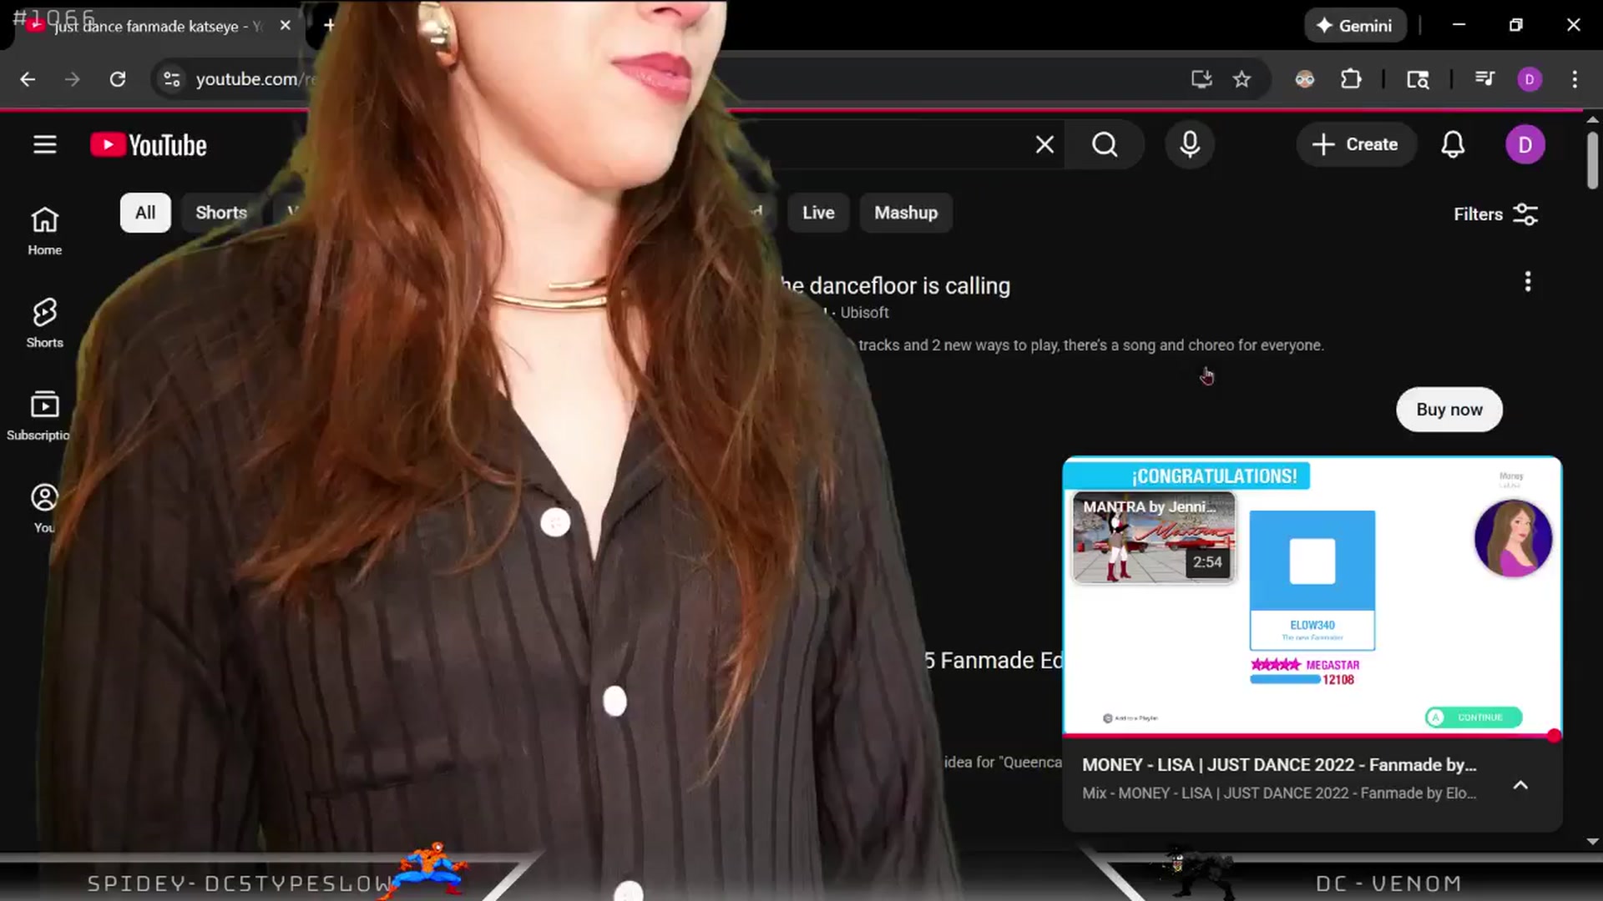Clear the YouTube search box with X

1044,145
